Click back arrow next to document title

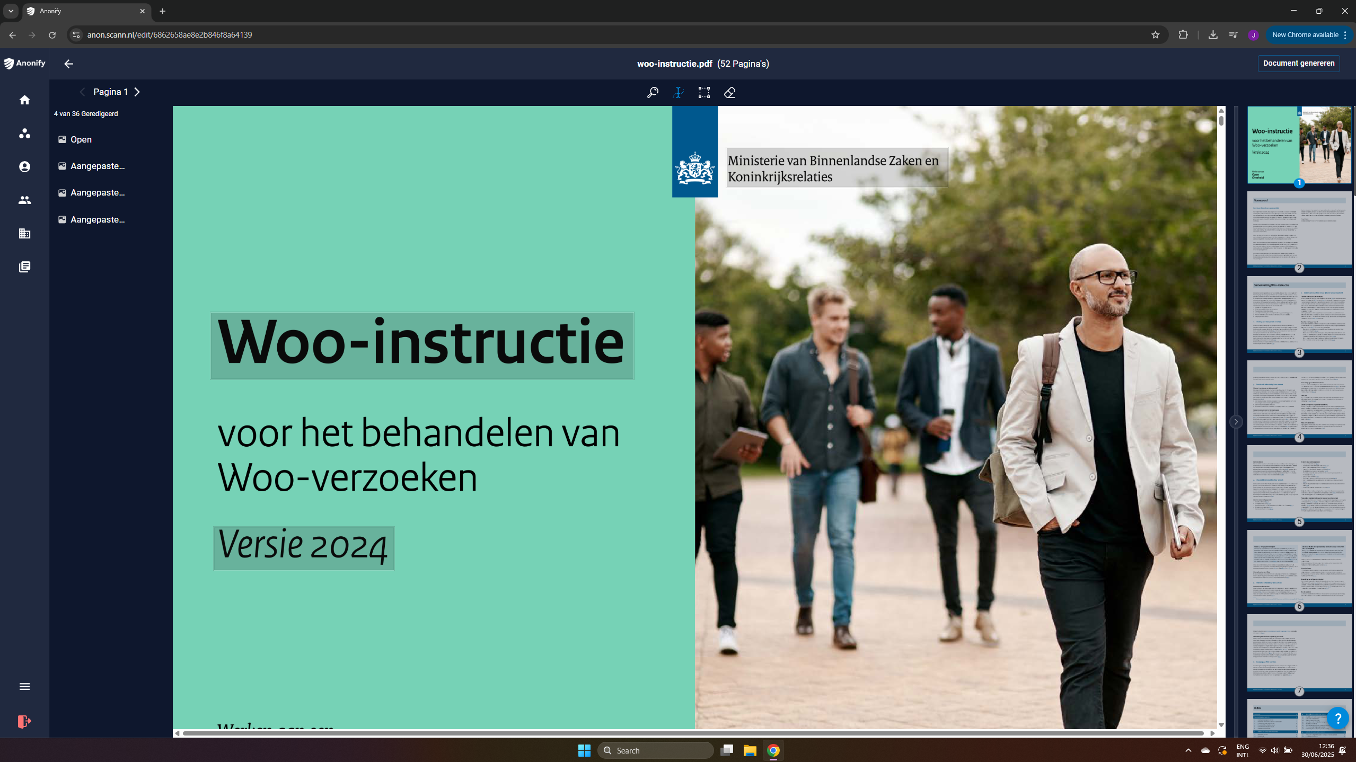click(x=68, y=64)
